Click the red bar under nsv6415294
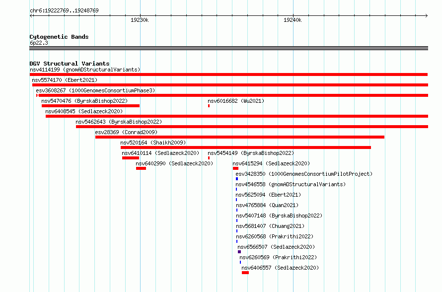 point(236,168)
